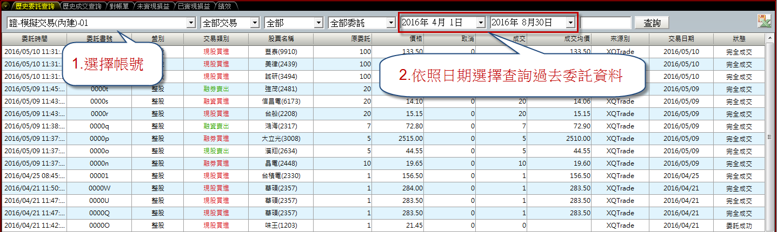
Task: Open the 對帳單 tab
Action: 118,5
